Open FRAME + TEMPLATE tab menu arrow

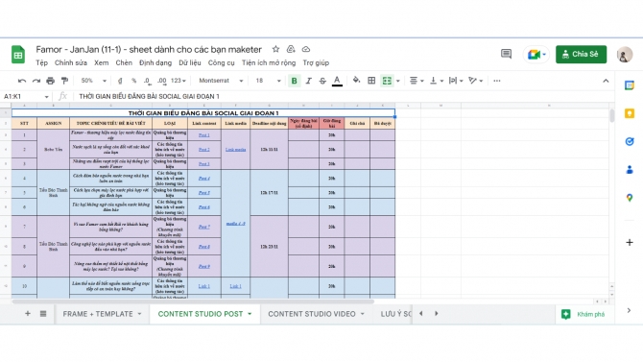click(x=139, y=314)
